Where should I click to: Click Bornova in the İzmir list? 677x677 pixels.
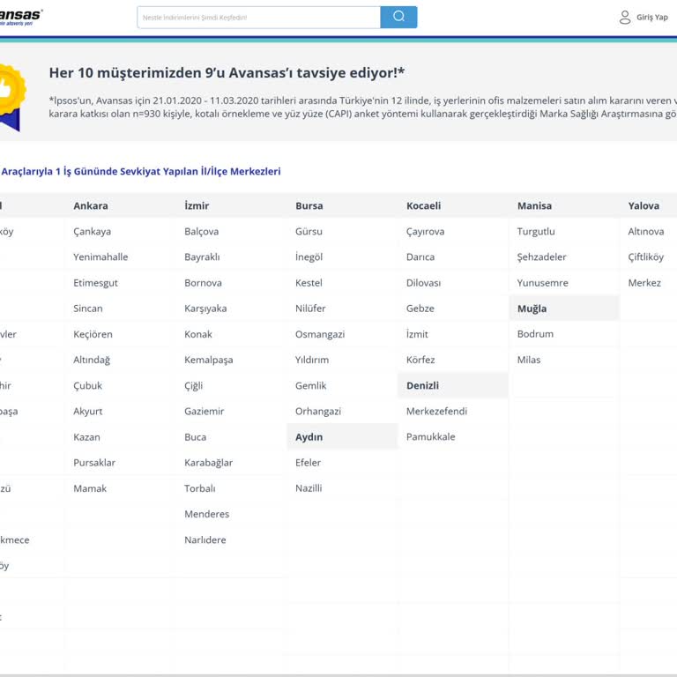tap(203, 283)
